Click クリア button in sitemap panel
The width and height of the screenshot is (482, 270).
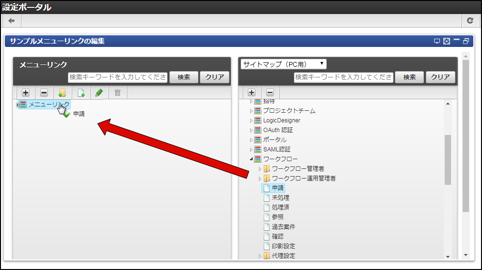440,77
